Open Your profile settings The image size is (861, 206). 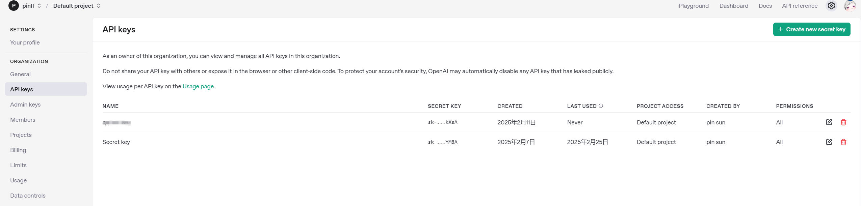pyautogui.click(x=25, y=42)
